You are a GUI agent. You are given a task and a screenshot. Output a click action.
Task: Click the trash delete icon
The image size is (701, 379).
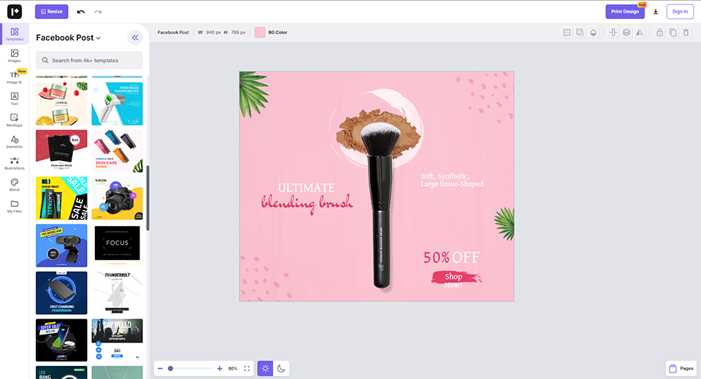pyautogui.click(x=686, y=33)
